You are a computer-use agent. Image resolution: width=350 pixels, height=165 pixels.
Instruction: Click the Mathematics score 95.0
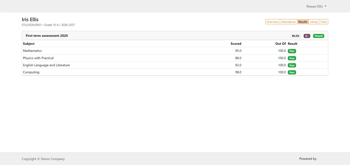238,51
